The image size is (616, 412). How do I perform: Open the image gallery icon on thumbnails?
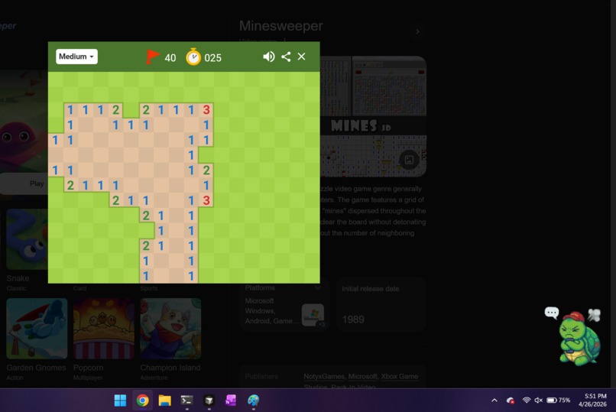click(x=409, y=160)
